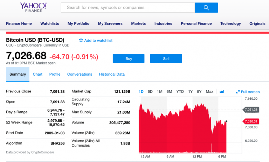This screenshot has height=162, width=269.
Task: Open Finance Home in the navigation
Action: coord(19,23)
